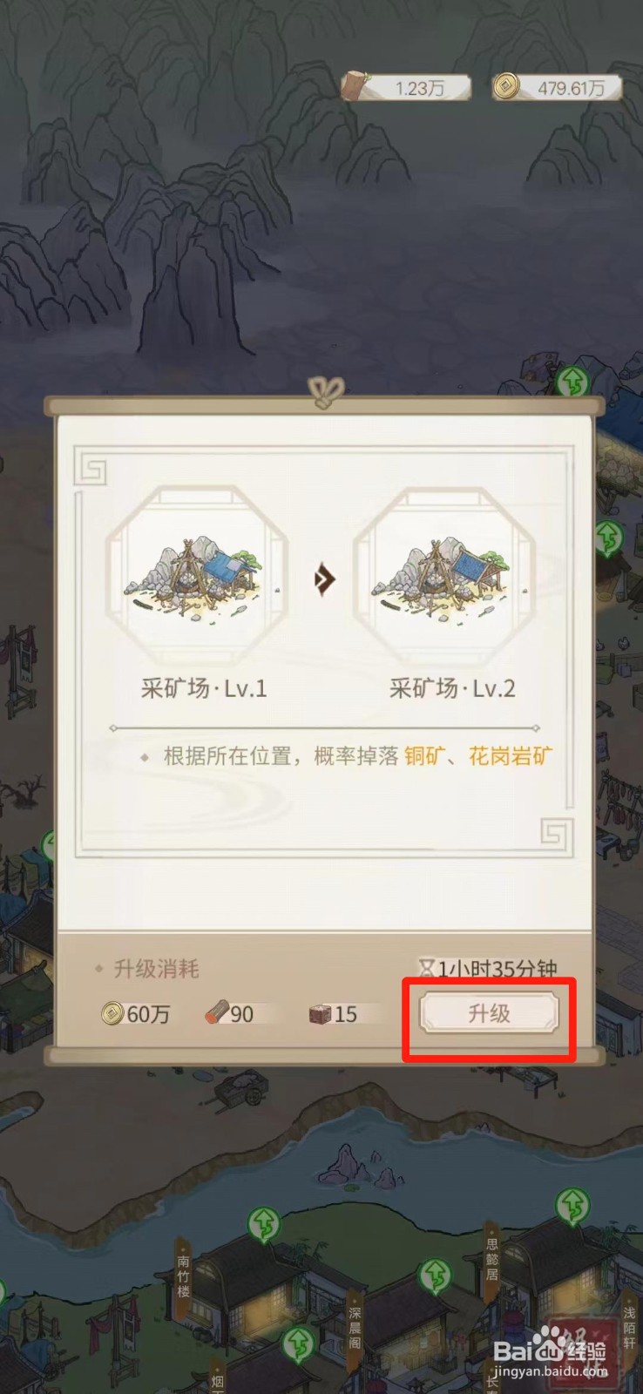
Task: Click the scroll knot ornament at top
Action: click(x=327, y=394)
